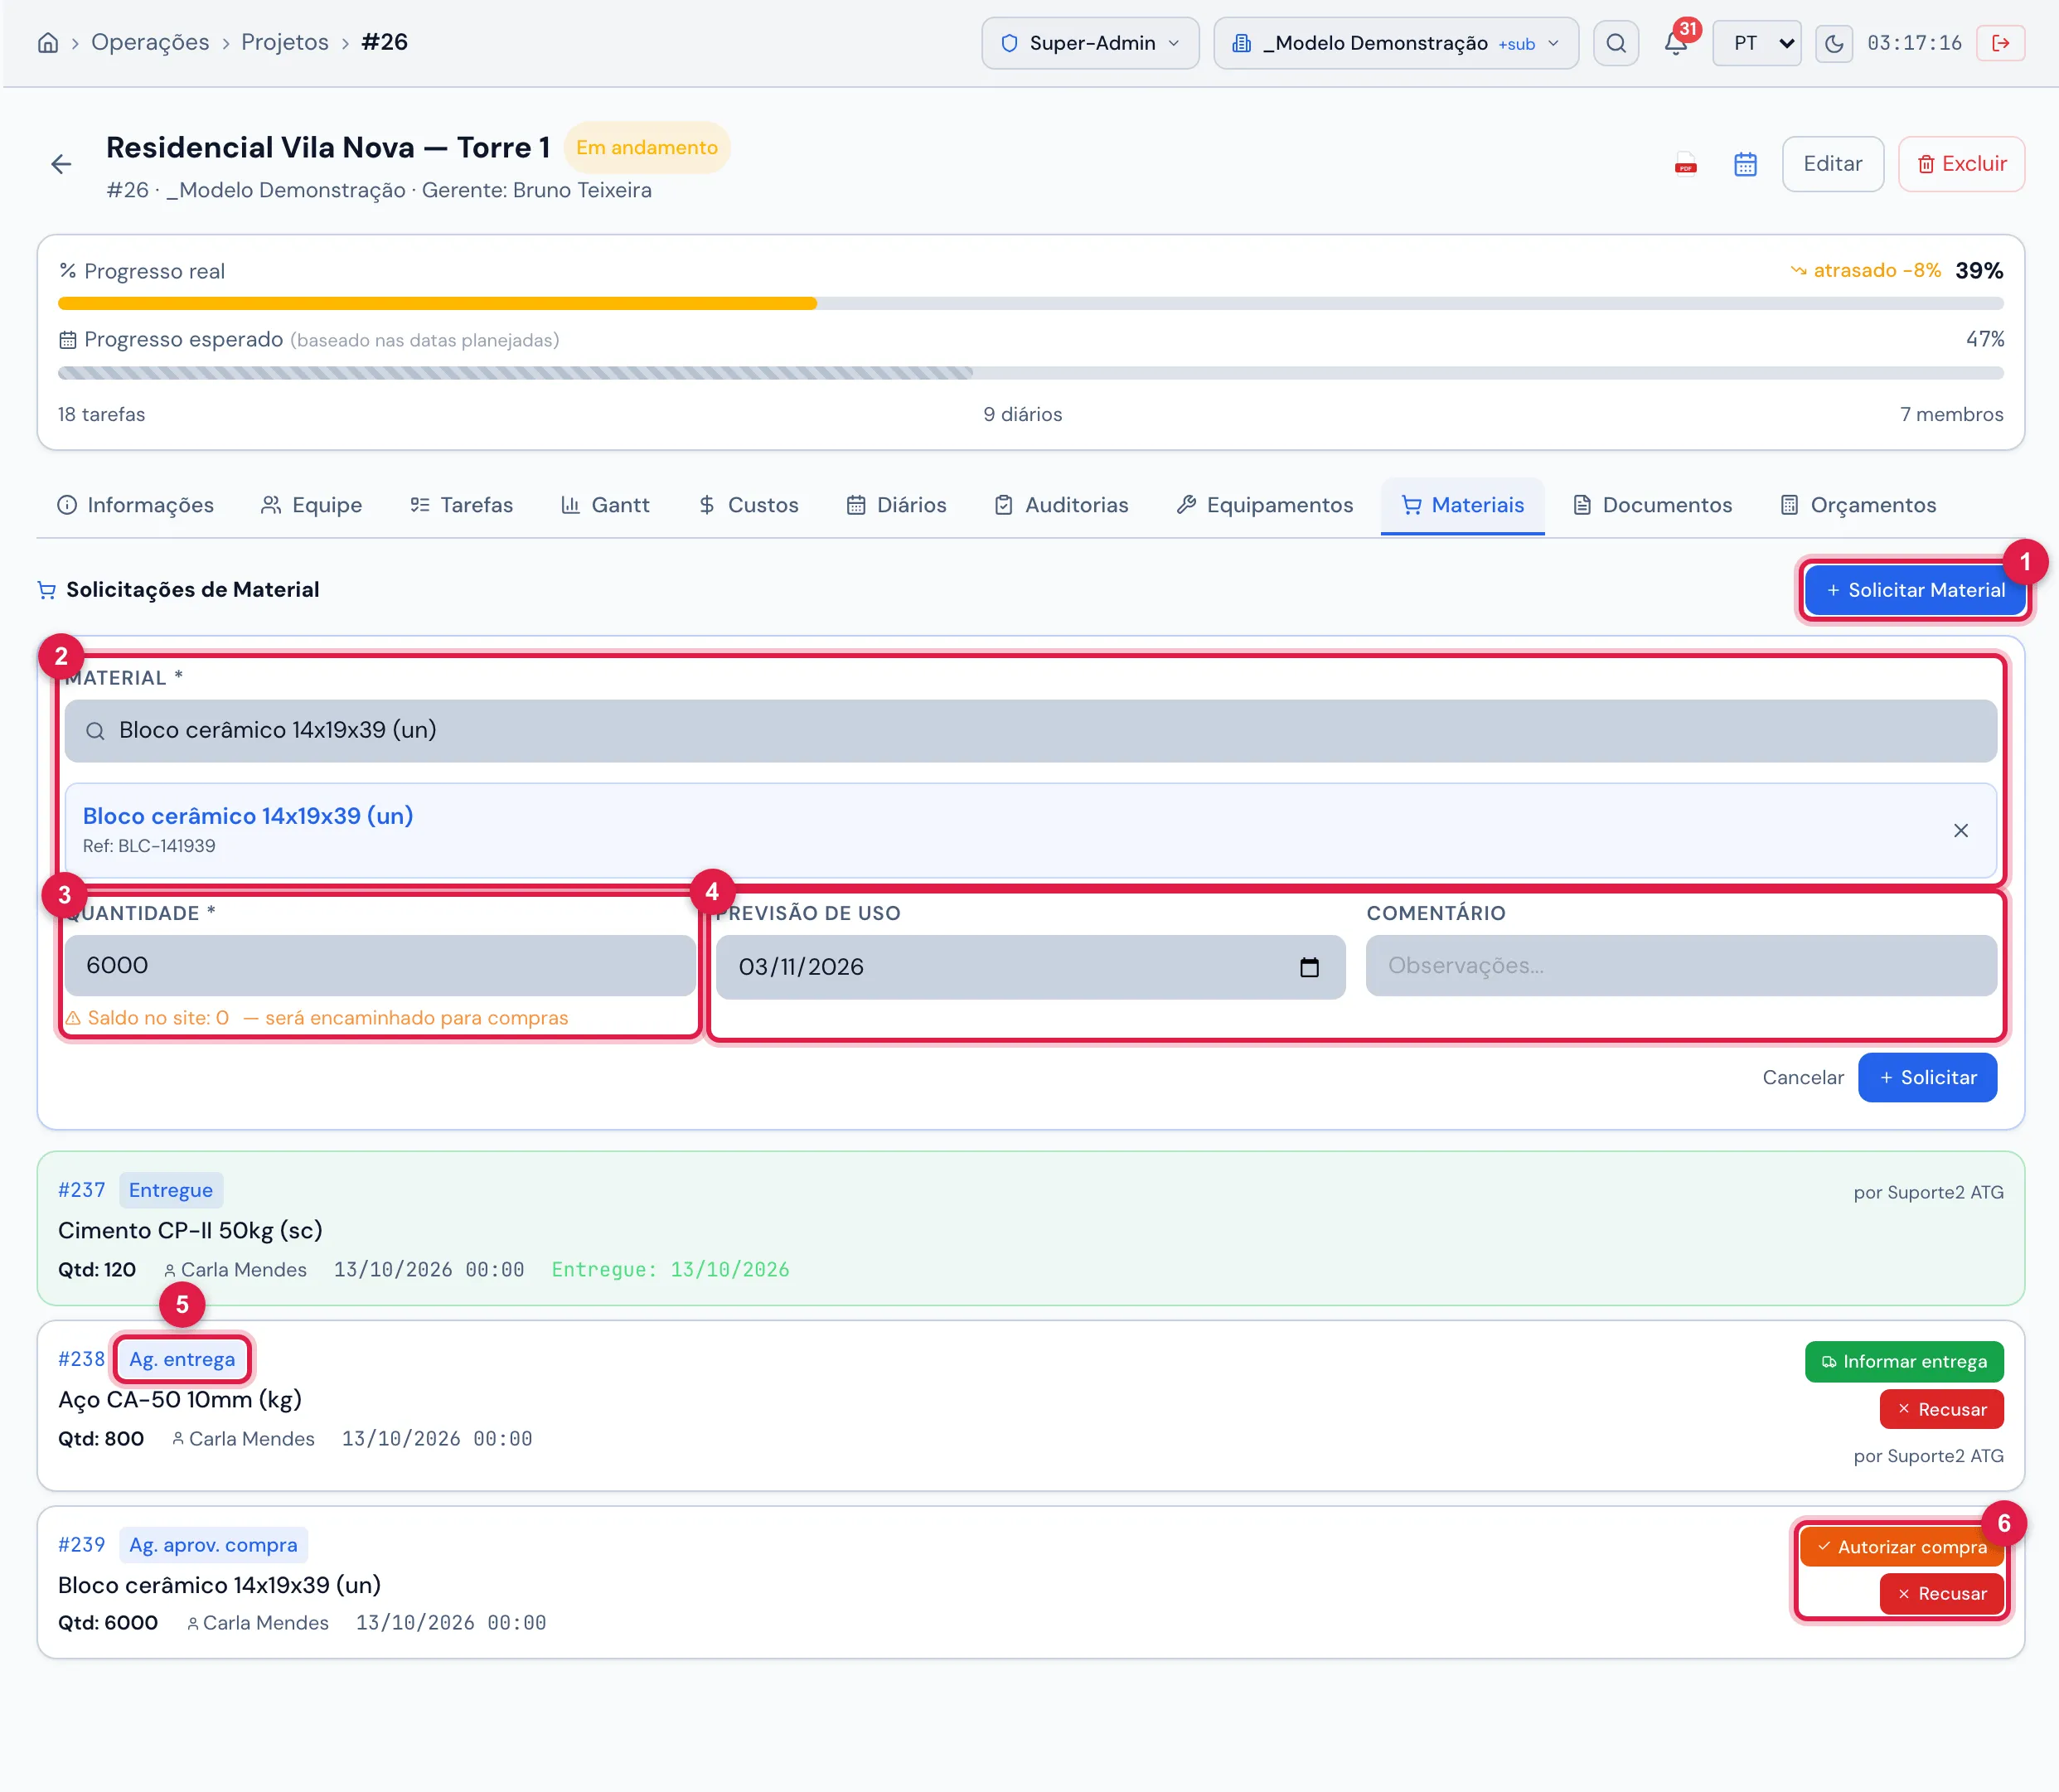Open the global search icon
This screenshot has height=1792, width=2059.
tap(1615, 43)
